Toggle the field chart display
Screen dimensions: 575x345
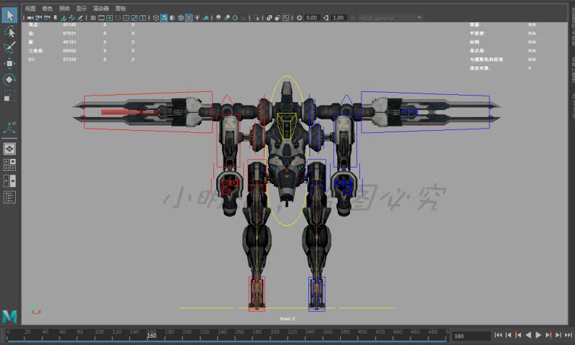(126, 17)
